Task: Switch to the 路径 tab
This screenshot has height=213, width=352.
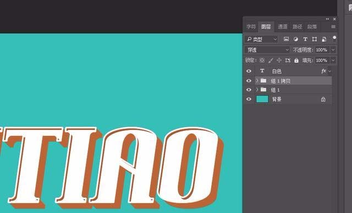Action: pos(297,27)
